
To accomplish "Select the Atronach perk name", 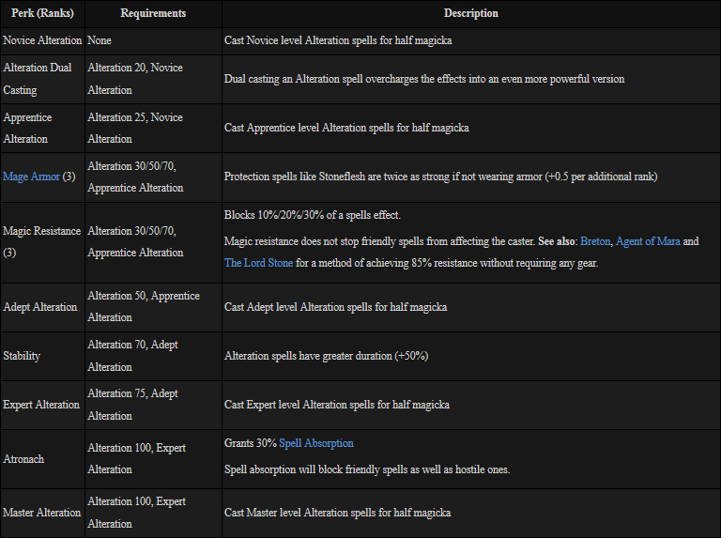I will coord(23,459).
